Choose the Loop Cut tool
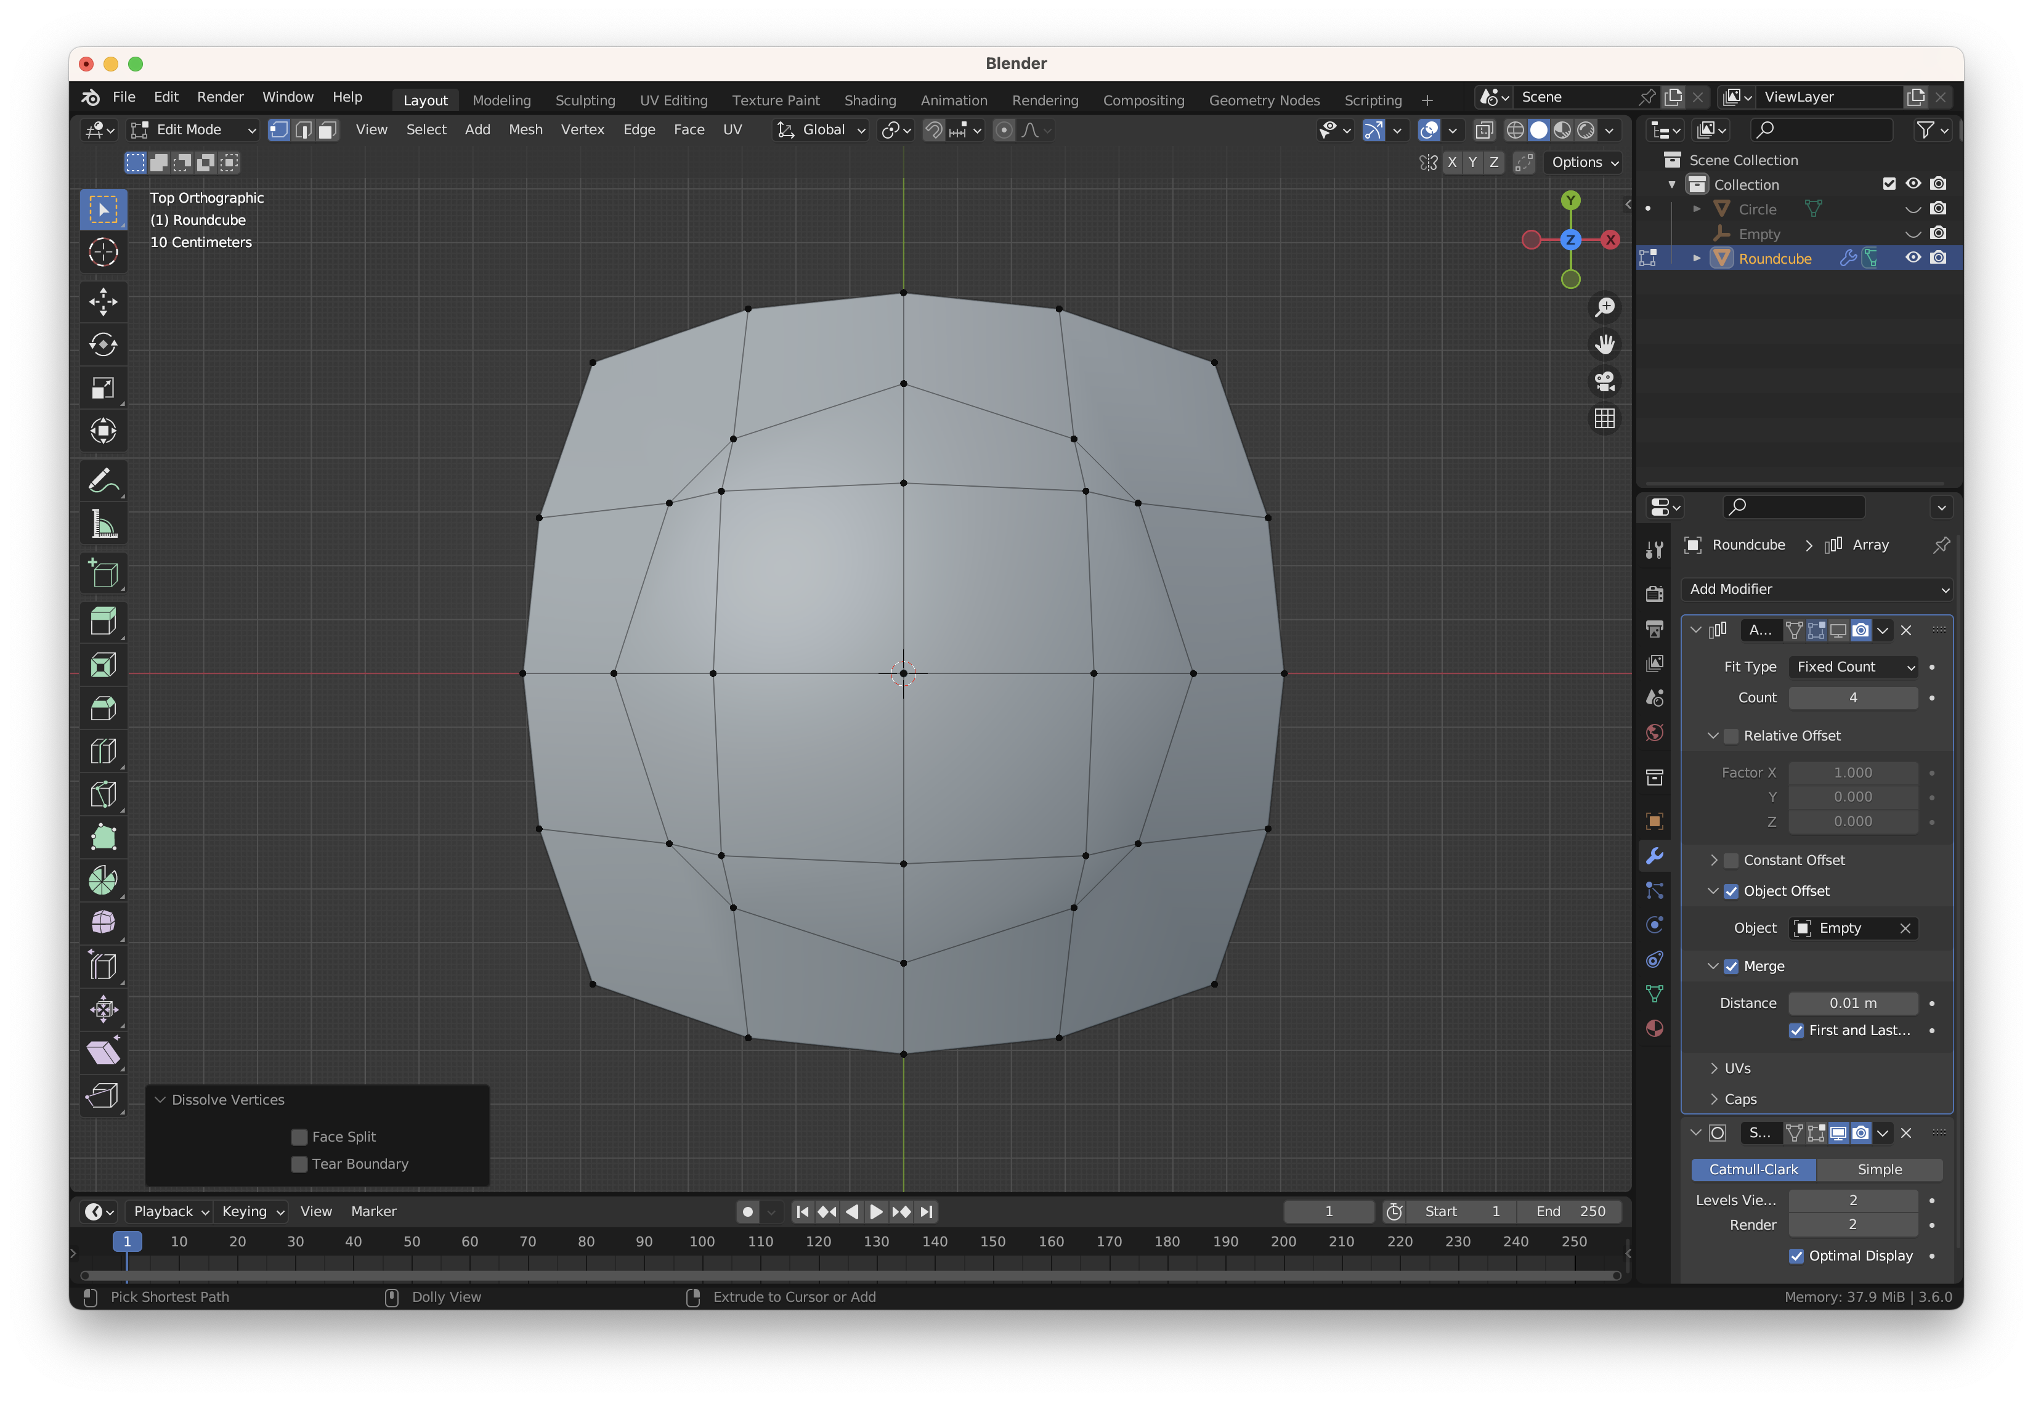Viewport: 2033px width, 1401px height. (x=103, y=750)
